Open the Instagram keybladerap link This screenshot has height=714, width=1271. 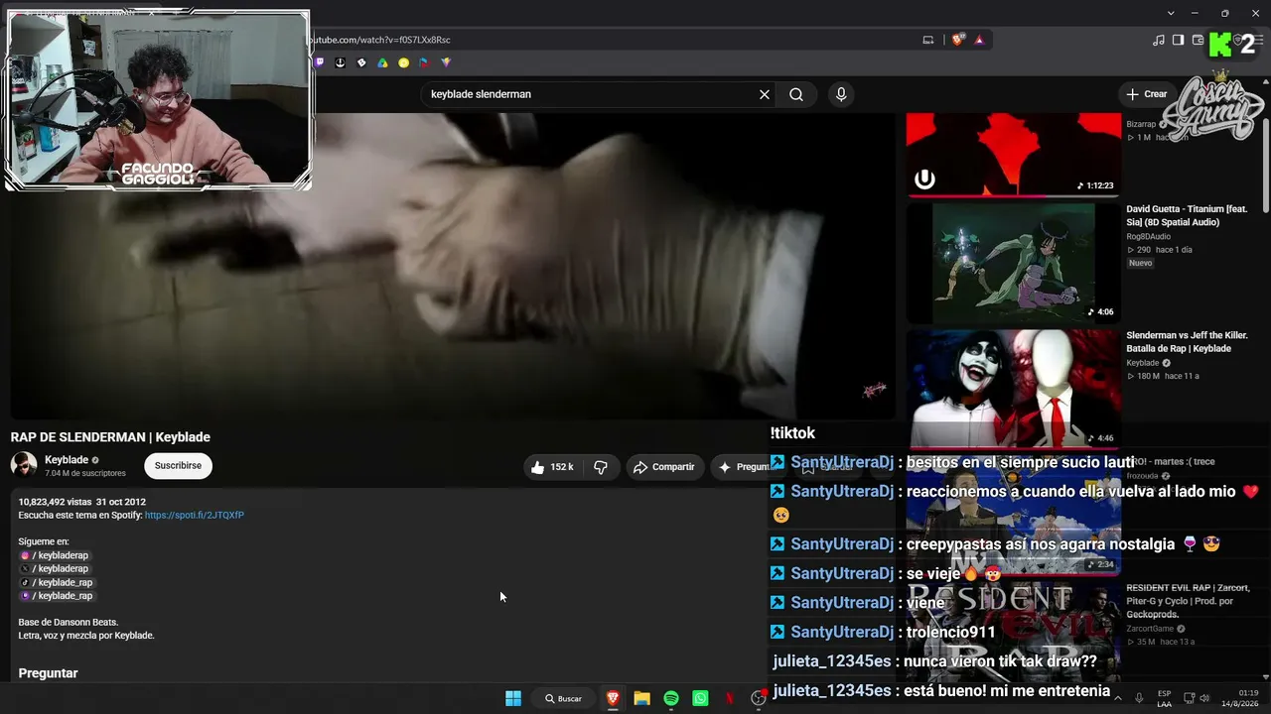(x=55, y=556)
